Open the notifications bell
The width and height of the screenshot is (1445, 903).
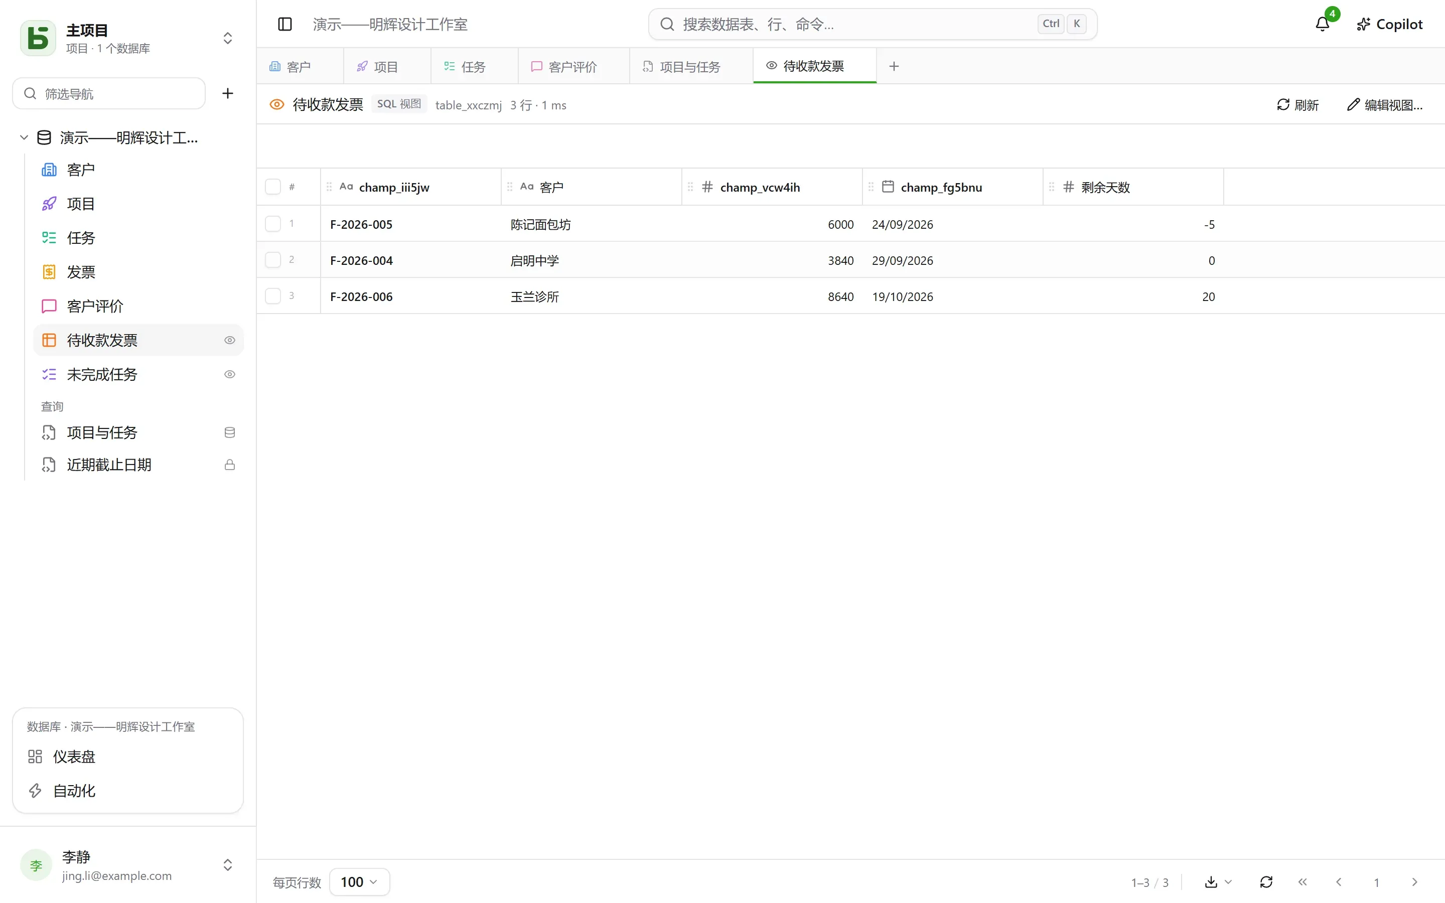(x=1322, y=24)
